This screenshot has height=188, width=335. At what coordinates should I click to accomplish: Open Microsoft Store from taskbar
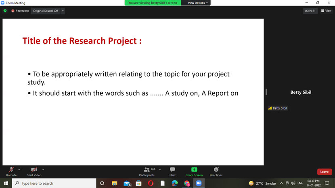pyautogui.click(x=138, y=183)
